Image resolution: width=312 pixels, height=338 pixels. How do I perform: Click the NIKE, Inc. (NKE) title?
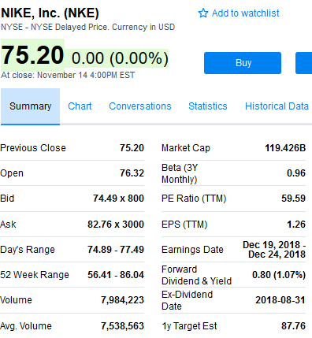(x=50, y=13)
